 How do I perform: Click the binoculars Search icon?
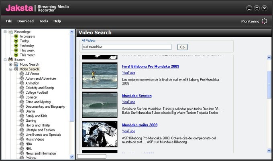coord(10,60)
